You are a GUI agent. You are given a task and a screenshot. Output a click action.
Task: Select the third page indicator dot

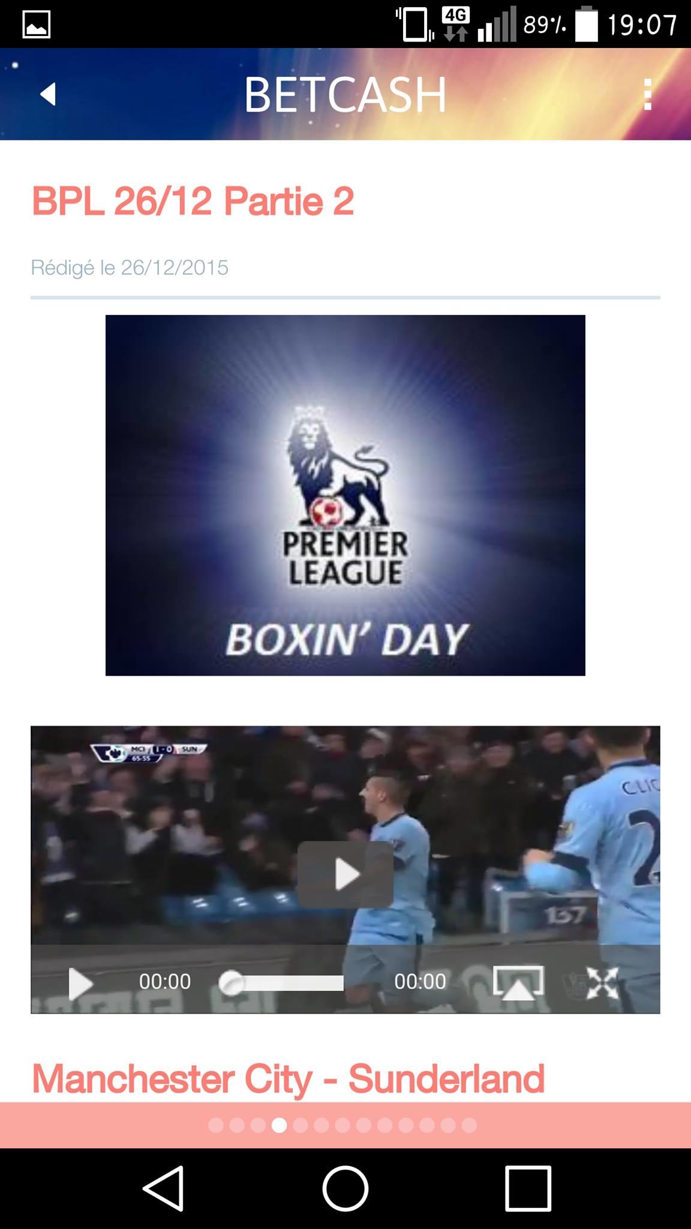258,1125
